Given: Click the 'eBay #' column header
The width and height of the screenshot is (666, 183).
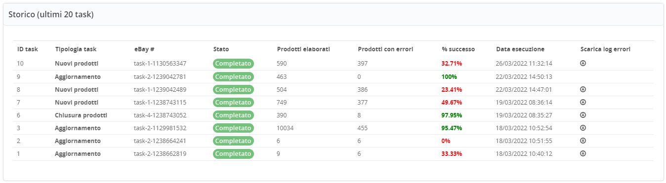Looking at the screenshot, I should click(144, 49).
